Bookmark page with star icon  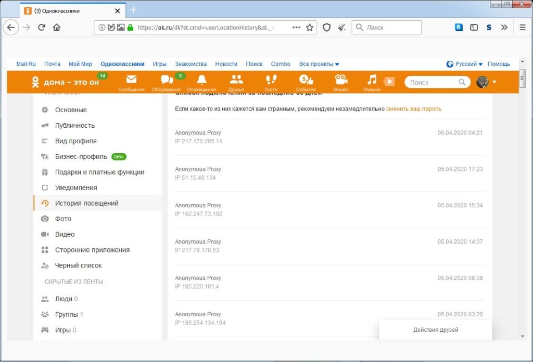[x=310, y=28]
